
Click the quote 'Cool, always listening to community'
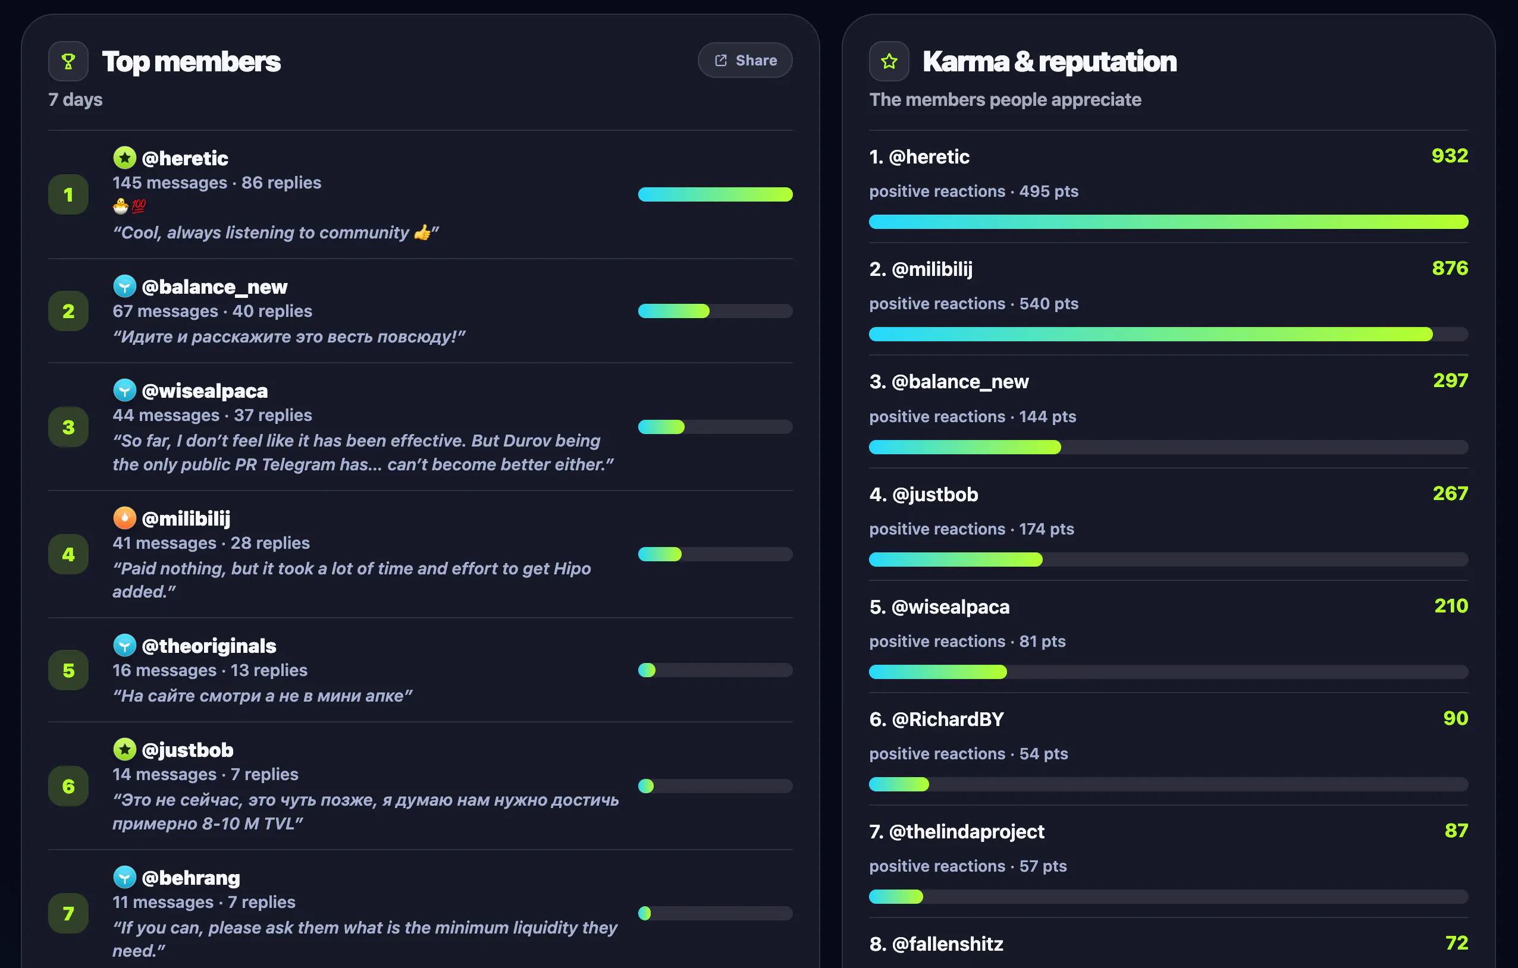[275, 232]
